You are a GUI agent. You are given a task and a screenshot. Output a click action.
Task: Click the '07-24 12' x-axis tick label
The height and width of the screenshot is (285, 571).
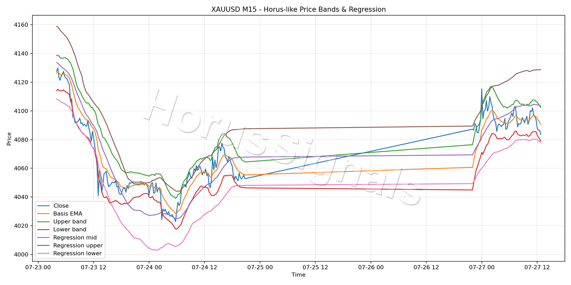[204, 267]
